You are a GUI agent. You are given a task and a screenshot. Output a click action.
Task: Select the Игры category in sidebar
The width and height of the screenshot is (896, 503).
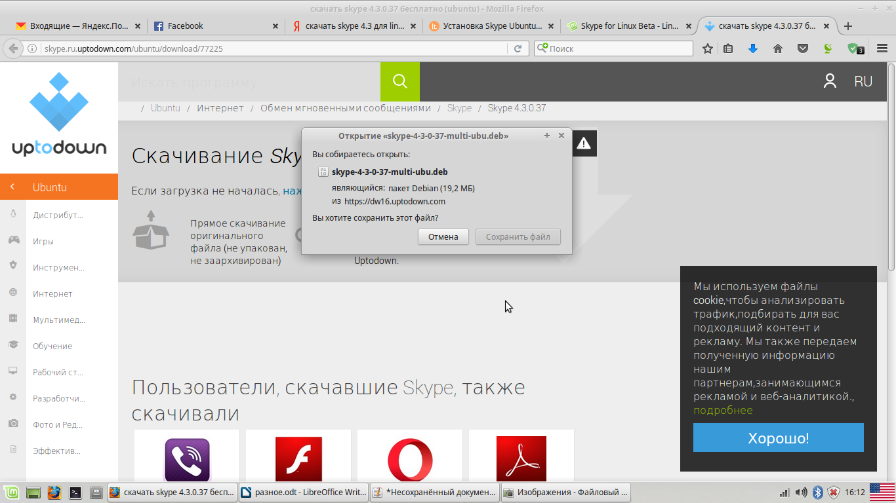(x=43, y=241)
